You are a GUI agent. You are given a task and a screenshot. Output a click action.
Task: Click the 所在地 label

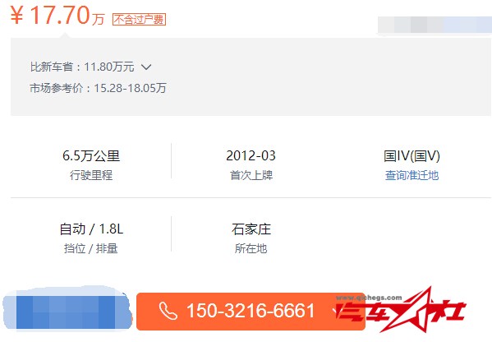(251, 248)
